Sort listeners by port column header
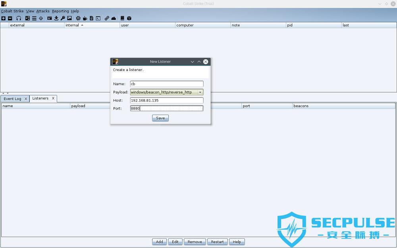Screen dimensions: 397x248 267,106
